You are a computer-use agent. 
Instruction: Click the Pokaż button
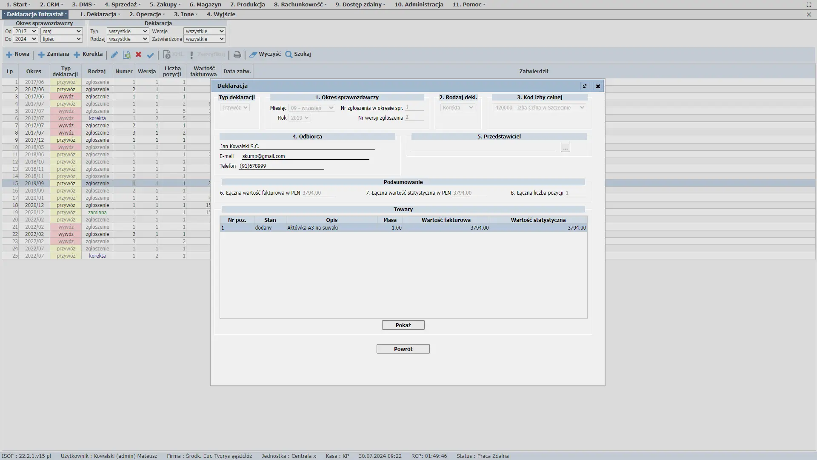click(x=403, y=325)
